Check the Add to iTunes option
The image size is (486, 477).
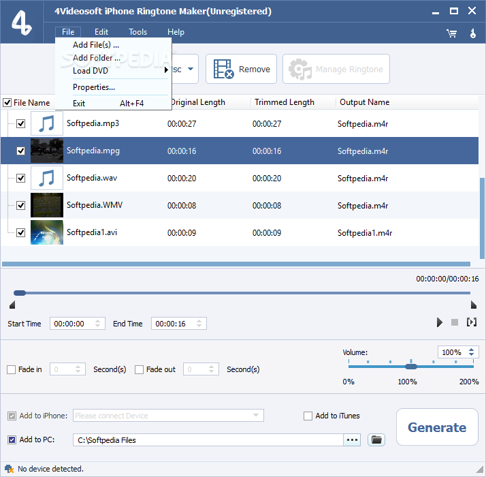[308, 416]
